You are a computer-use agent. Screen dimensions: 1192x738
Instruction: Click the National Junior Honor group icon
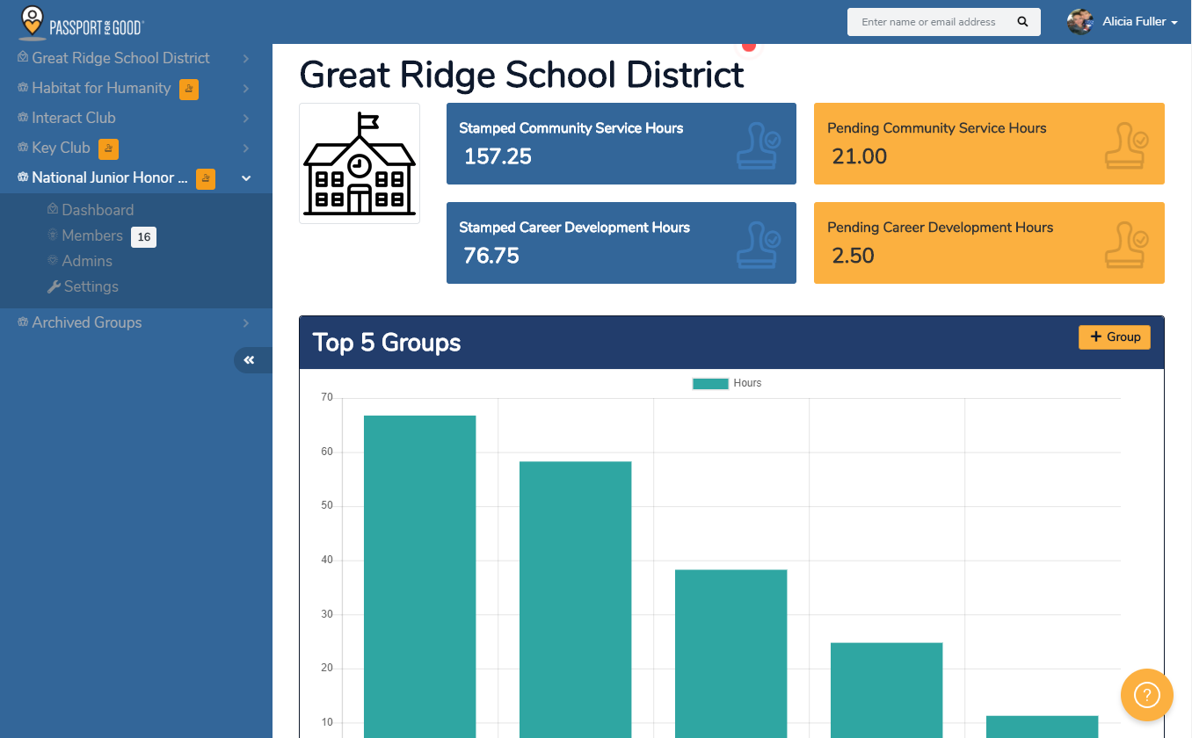coord(23,177)
